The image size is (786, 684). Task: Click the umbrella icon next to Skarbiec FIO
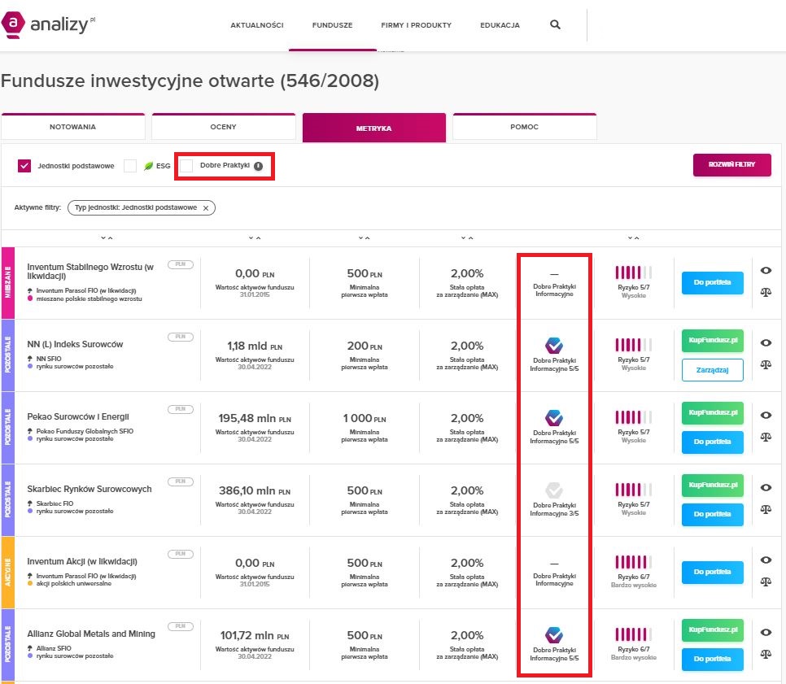click(30, 503)
